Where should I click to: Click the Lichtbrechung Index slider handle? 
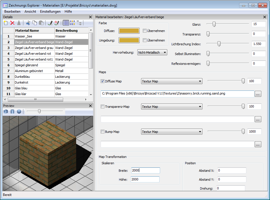click(x=219, y=44)
